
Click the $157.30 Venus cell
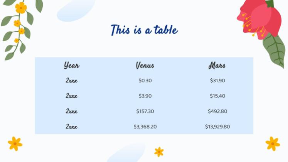click(145, 111)
